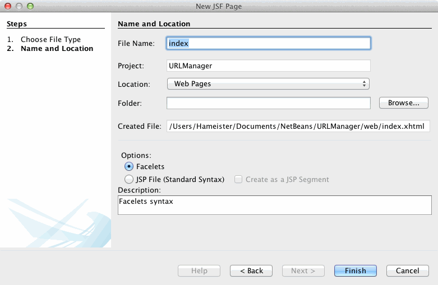Go to previous step with < Back
The image size is (438, 285).
(x=251, y=270)
